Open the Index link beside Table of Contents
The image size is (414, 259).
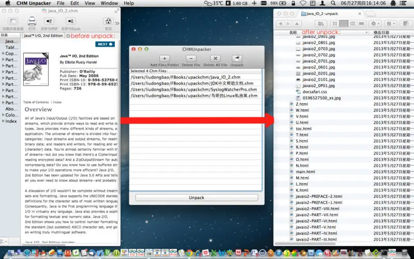click(57, 102)
